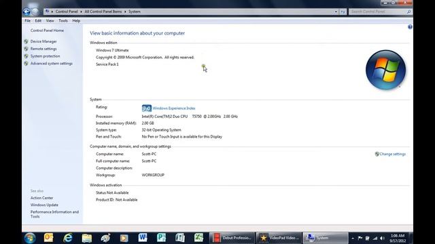
Task: Click the shield icon beside Change settings
Action: [377, 154]
